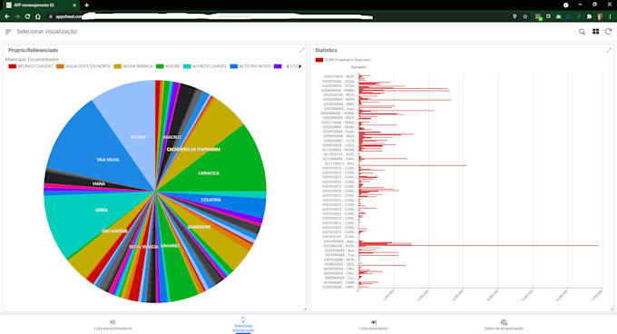Open the AppSheet hamburger menu
This screenshot has height=334, width=617.
coord(8,32)
